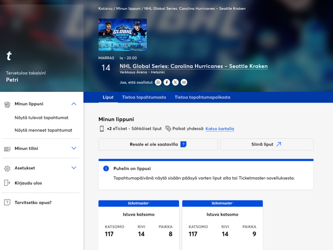Click the Resale question mark help icon
Screen dimensions: 333x250
pos(183,144)
